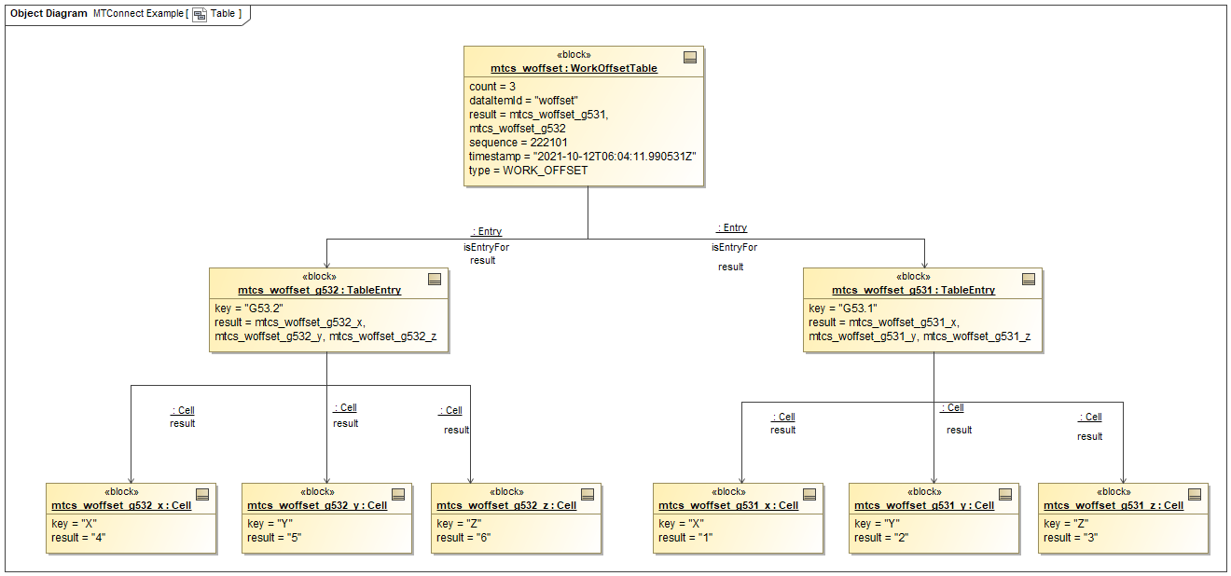
Task: Click the compartment icon on mtcs_woffset_g532:TableEntry block
Action: (x=435, y=280)
